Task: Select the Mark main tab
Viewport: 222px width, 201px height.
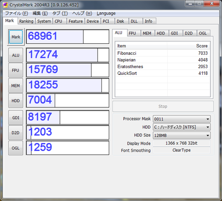Action: click(x=10, y=21)
